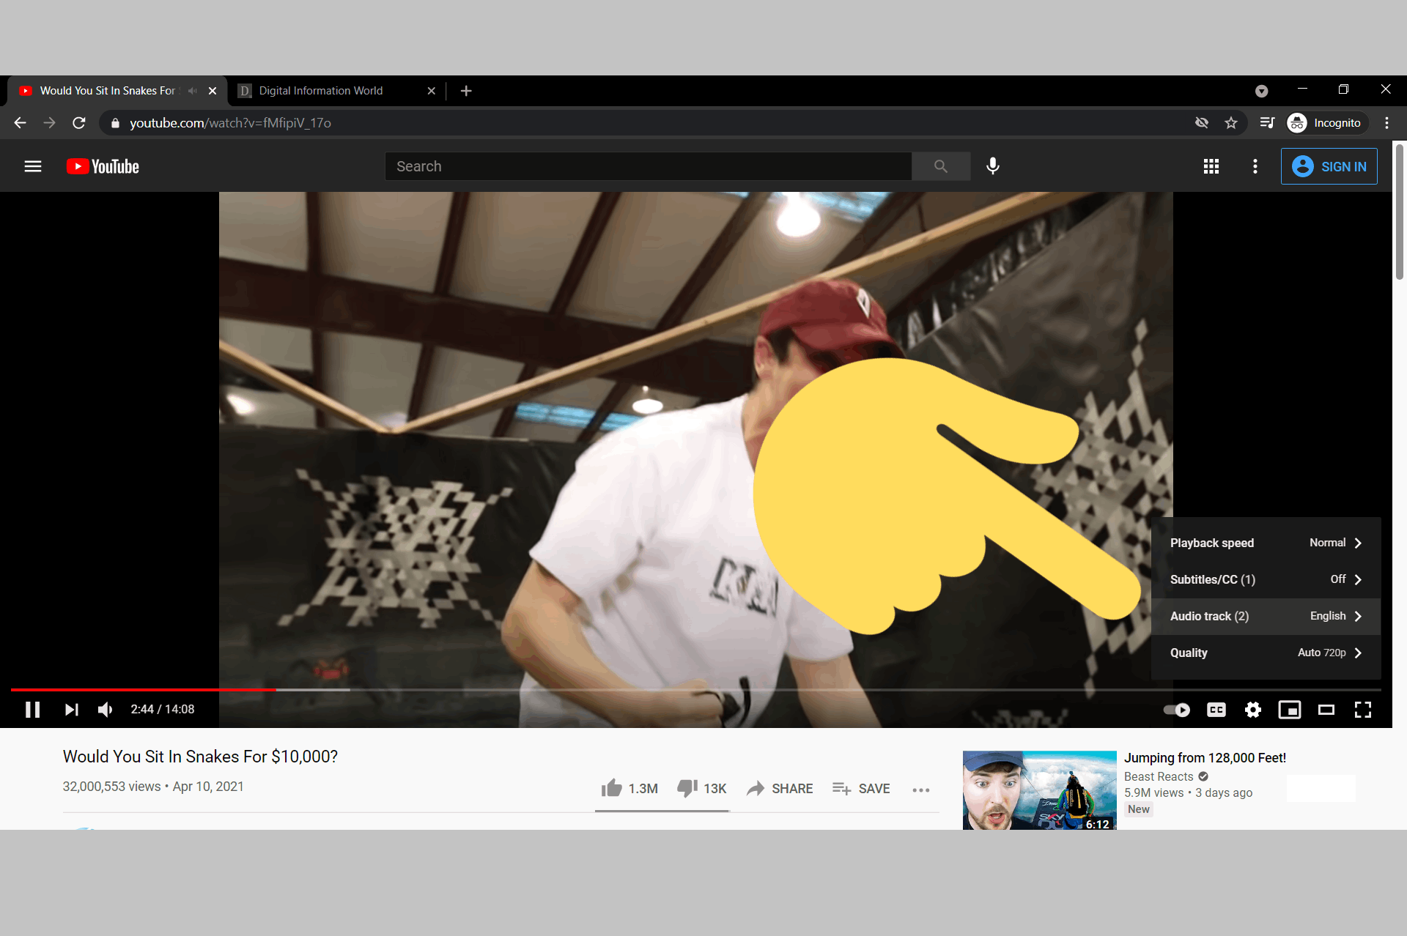1407x936 pixels.
Task: Click the YouTube apps grid icon
Action: pyautogui.click(x=1211, y=166)
